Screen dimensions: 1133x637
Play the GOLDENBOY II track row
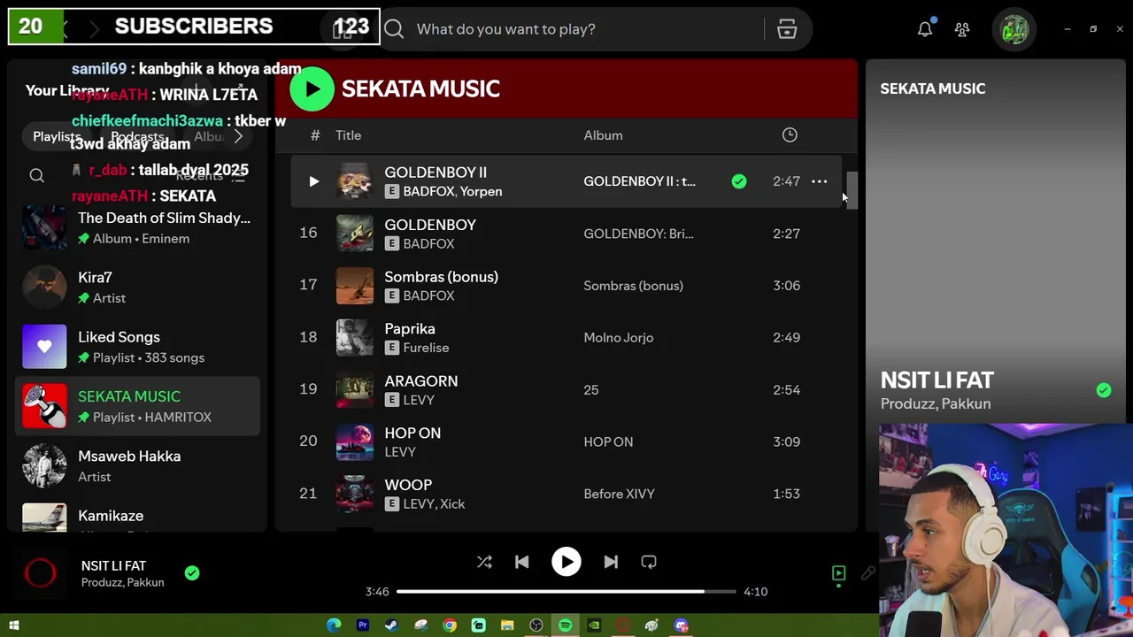(313, 181)
